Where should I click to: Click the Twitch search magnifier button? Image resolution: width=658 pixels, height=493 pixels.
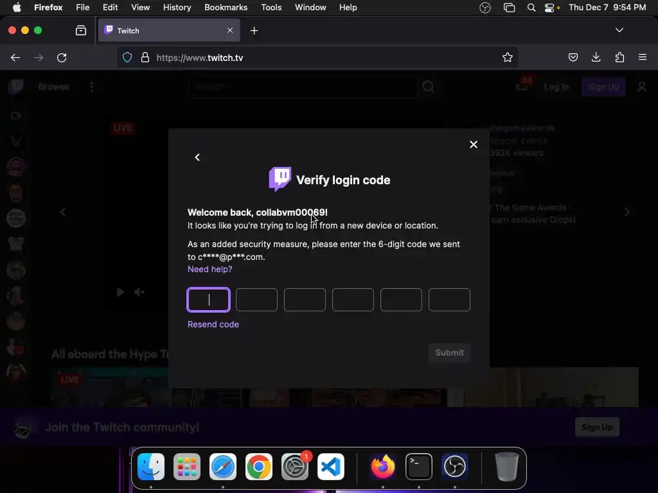(428, 87)
